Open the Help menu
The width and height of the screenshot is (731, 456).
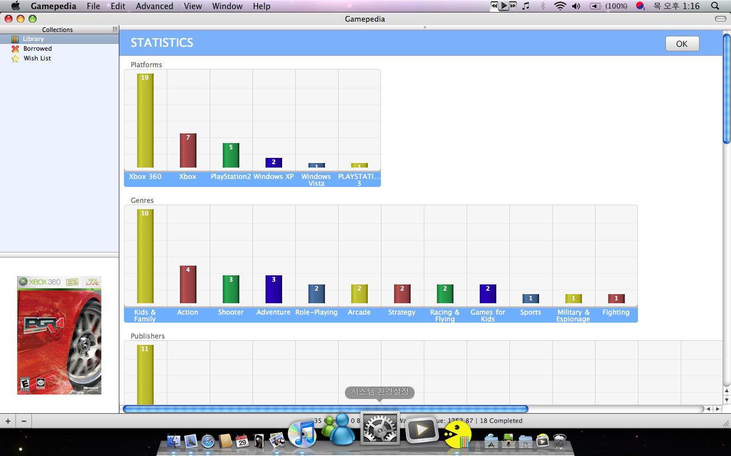click(262, 6)
